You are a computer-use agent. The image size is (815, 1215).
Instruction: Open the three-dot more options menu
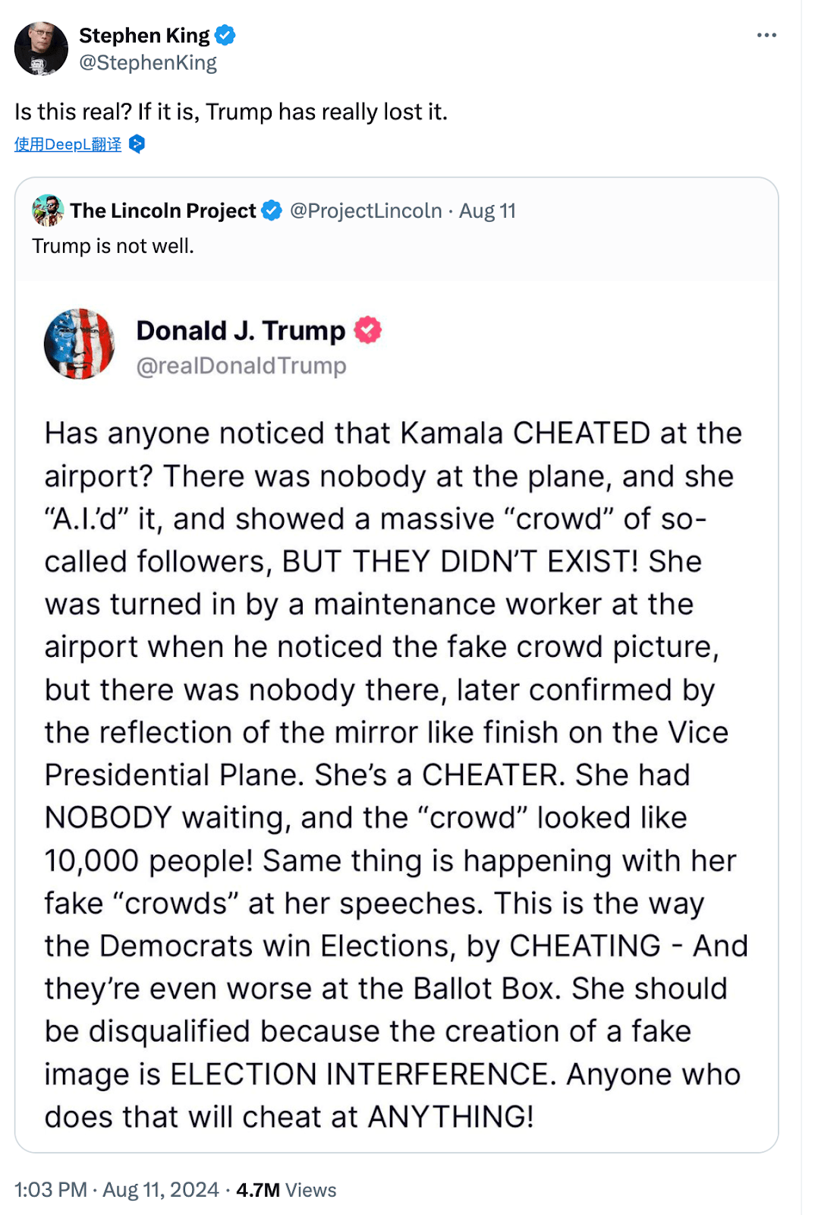[x=766, y=35]
